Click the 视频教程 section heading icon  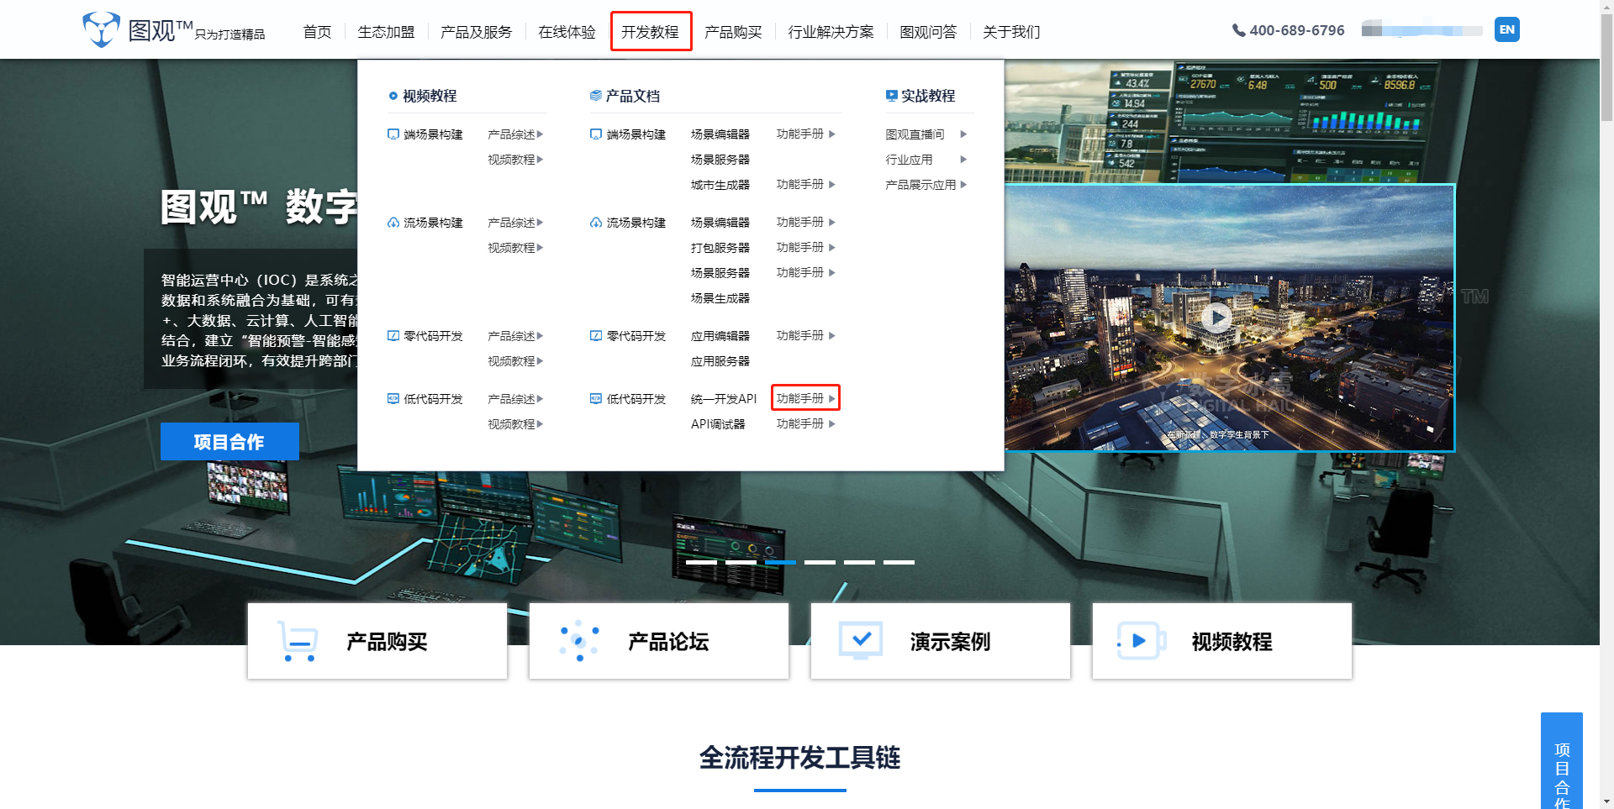393,96
